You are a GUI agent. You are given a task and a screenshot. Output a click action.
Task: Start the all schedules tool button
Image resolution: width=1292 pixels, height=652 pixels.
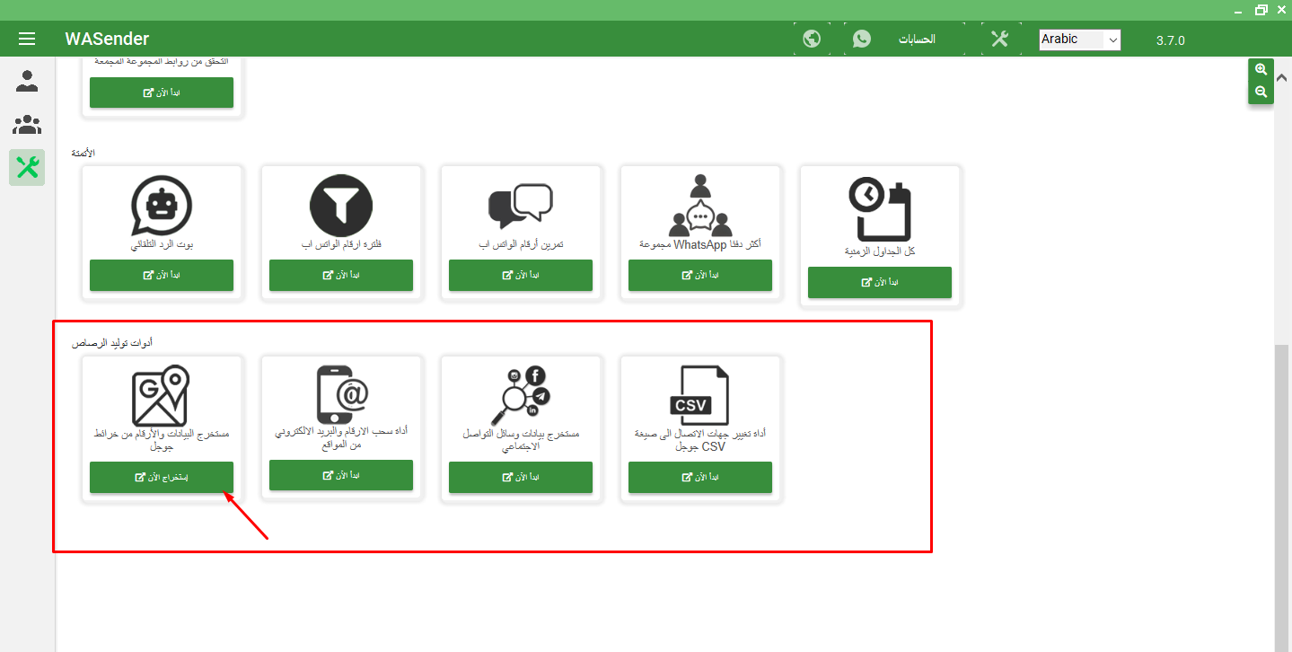(x=879, y=282)
